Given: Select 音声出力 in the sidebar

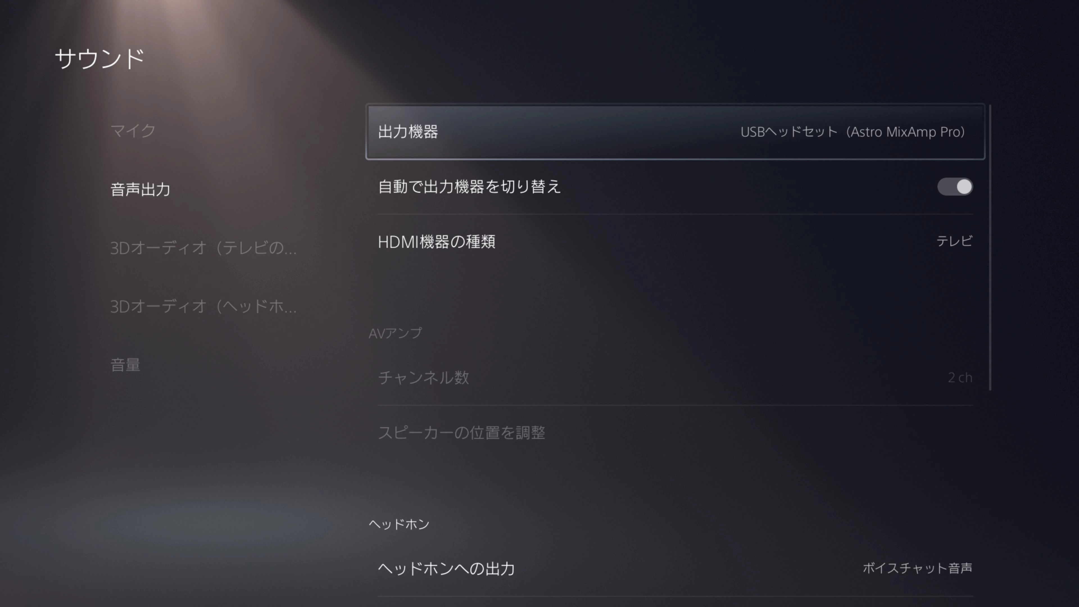Looking at the screenshot, I should [140, 189].
